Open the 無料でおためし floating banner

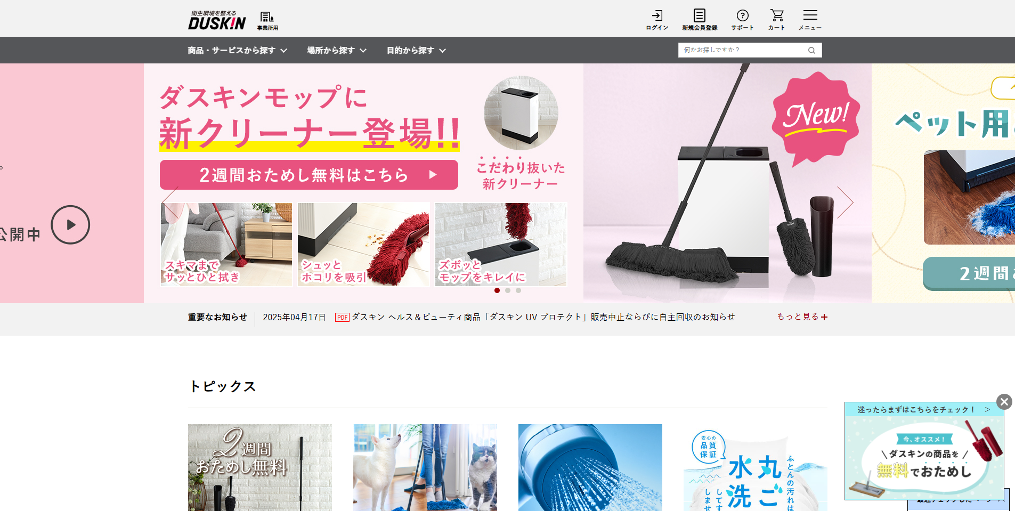coord(924,458)
